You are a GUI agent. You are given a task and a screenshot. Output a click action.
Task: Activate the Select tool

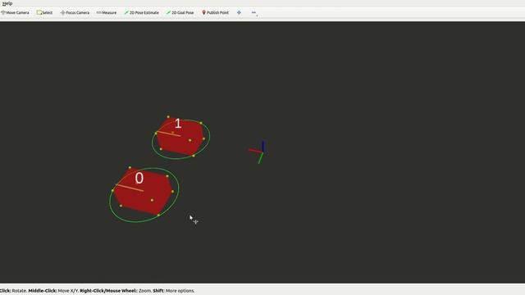click(44, 12)
